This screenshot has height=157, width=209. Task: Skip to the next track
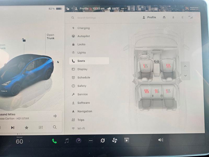pyautogui.click(x=13, y=128)
